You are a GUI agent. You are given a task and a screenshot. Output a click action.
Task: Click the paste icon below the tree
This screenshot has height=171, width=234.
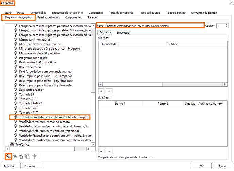pyautogui.click(x=27, y=156)
